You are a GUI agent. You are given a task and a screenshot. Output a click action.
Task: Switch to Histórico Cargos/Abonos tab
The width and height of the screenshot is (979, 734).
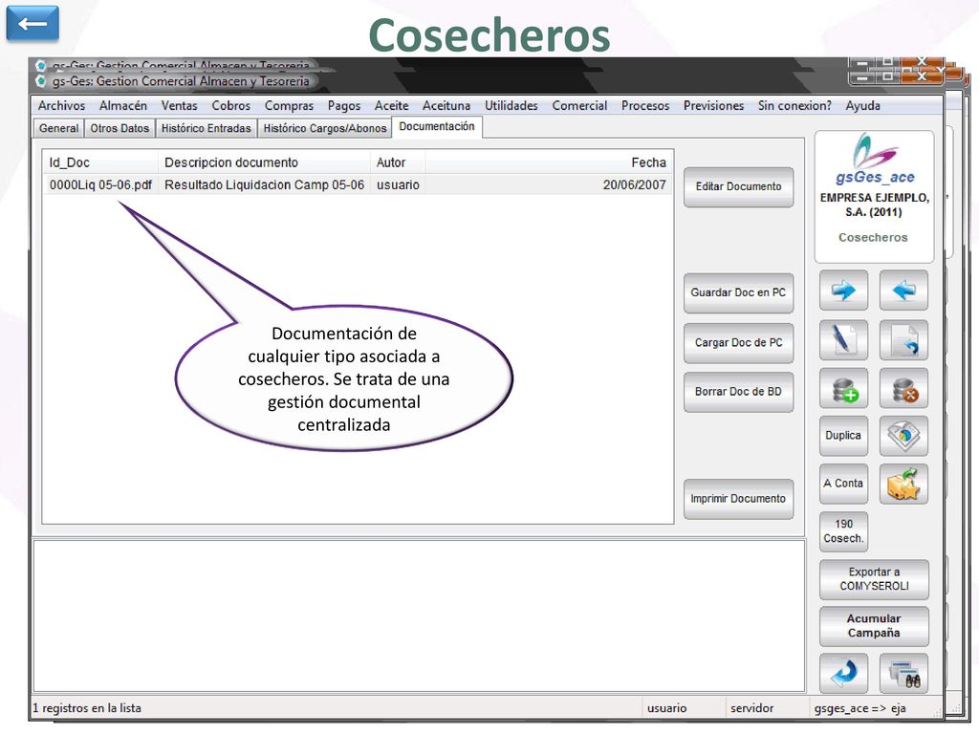point(325,128)
